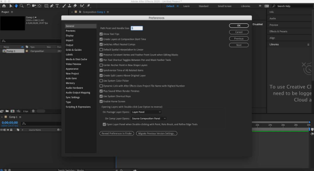The image size is (314, 171).
Task: Open Composition panel menu next to Comp 1
Action: point(108,12)
